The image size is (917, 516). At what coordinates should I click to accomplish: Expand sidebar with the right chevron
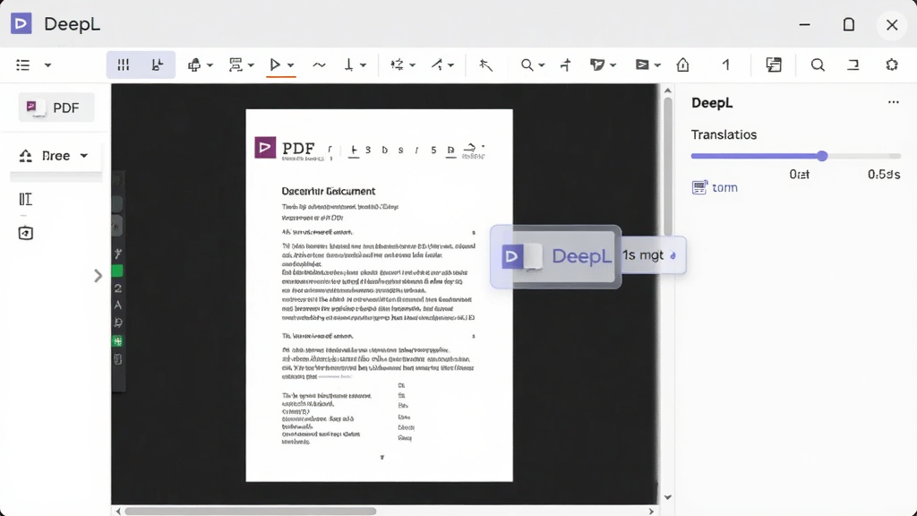(x=98, y=276)
